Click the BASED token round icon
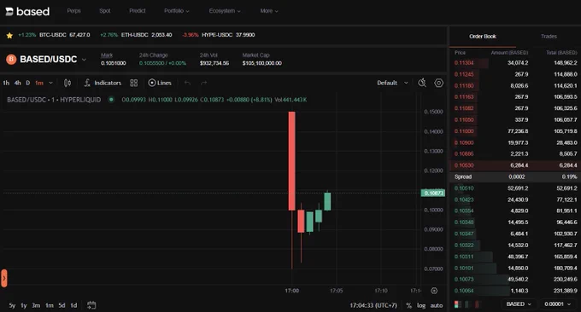Screen dimensions: 581x312 click(x=11, y=59)
